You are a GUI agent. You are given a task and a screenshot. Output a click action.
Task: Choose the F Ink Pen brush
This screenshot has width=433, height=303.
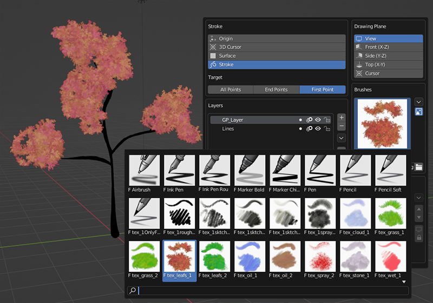point(179,170)
